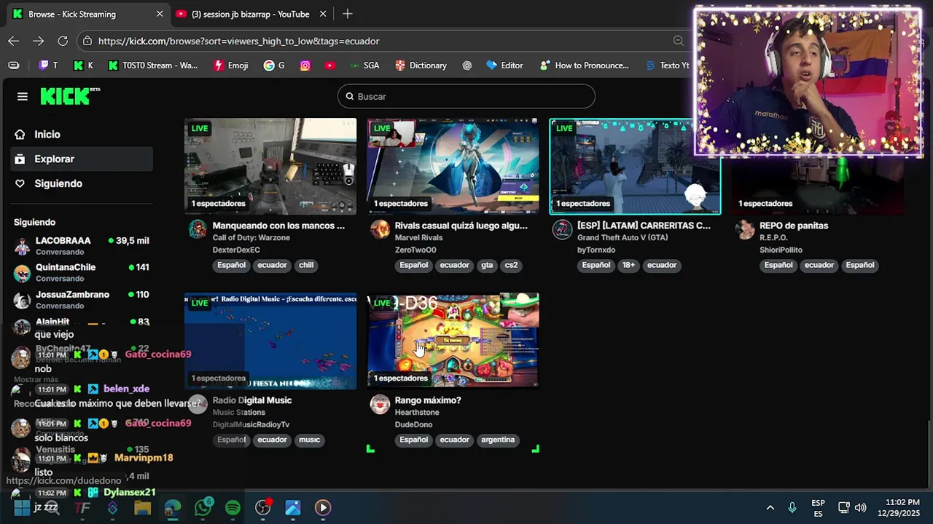Click Call of Duty: Warzone category
Viewport: 933px width, 524px height.
click(x=251, y=237)
